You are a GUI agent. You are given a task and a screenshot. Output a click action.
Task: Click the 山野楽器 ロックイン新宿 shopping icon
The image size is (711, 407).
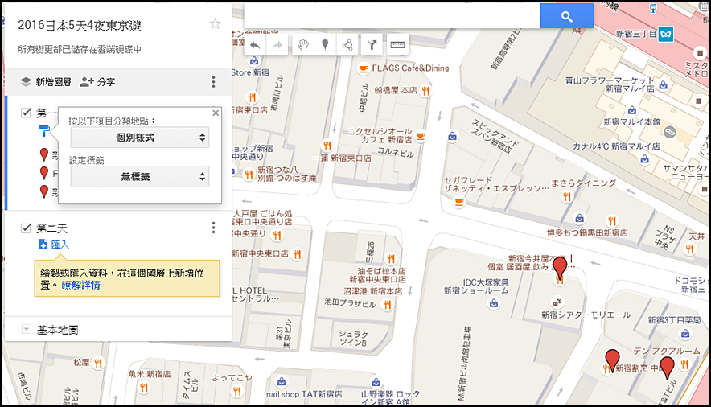tap(376, 381)
